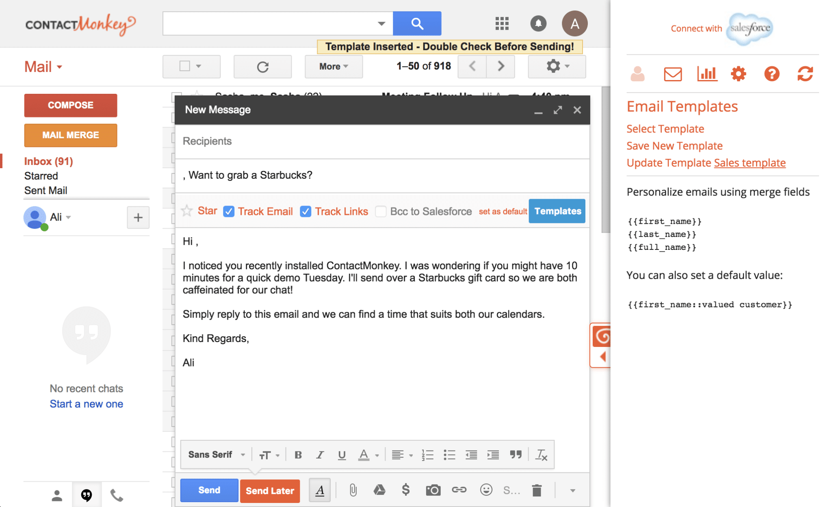Open the Sent Mail folder
The width and height of the screenshot is (832, 507).
pyautogui.click(x=45, y=191)
